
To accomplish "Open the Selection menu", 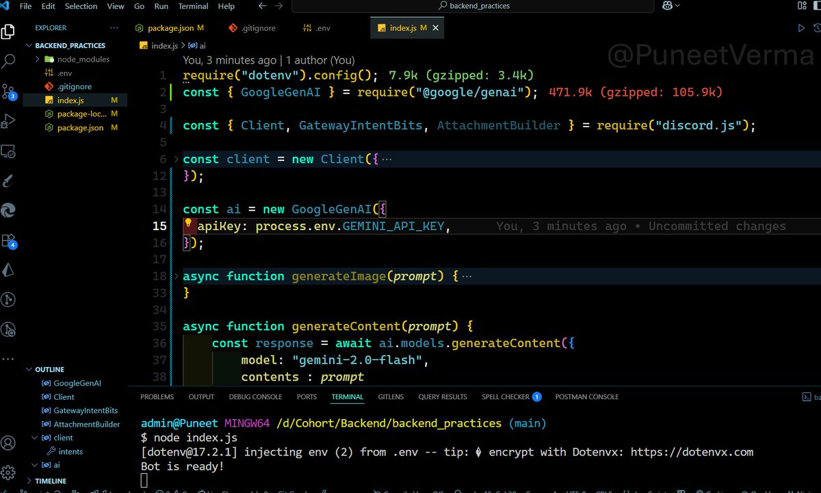I will [81, 6].
